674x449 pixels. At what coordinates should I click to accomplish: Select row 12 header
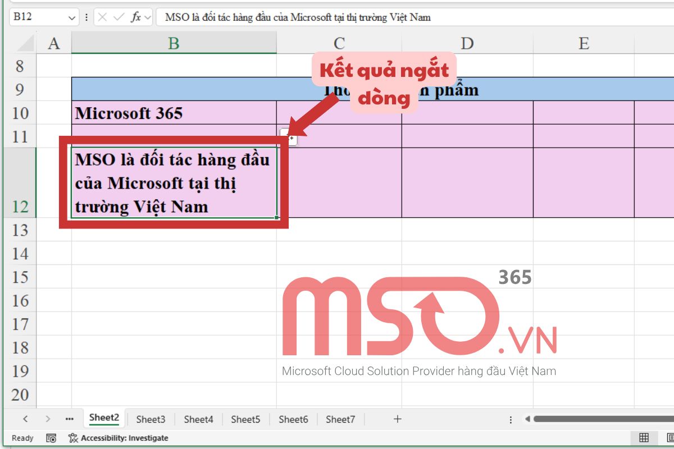[x=20, y=183]
